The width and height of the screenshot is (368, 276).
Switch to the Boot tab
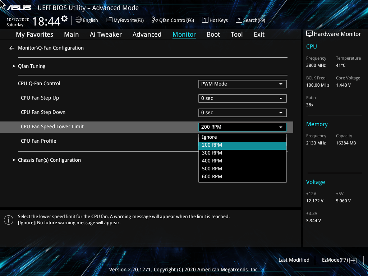coord(213,34)
